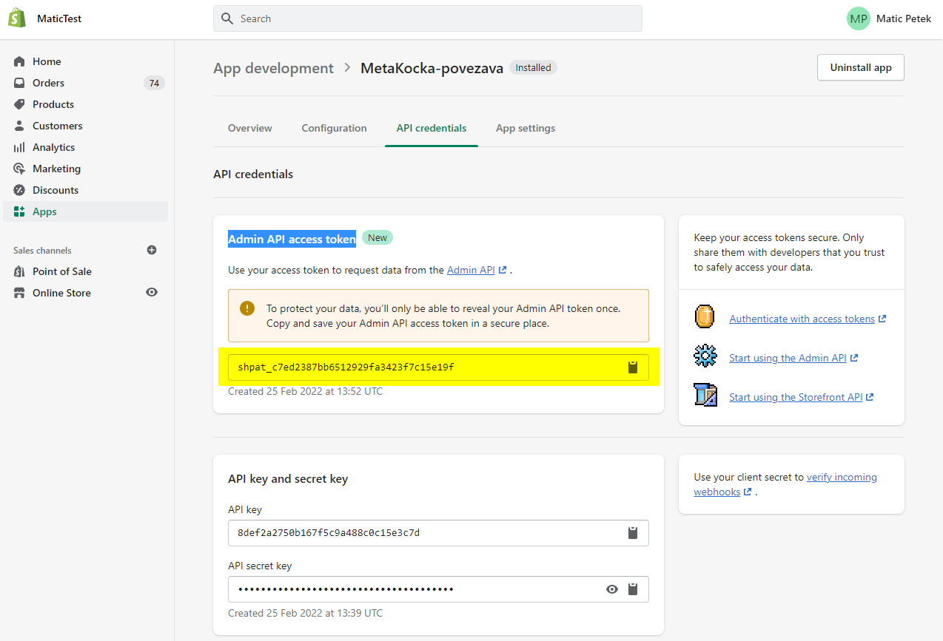Click the Online Store storefront icon
Viewport: 943px width, 641px height.
[x=19, y=293]
